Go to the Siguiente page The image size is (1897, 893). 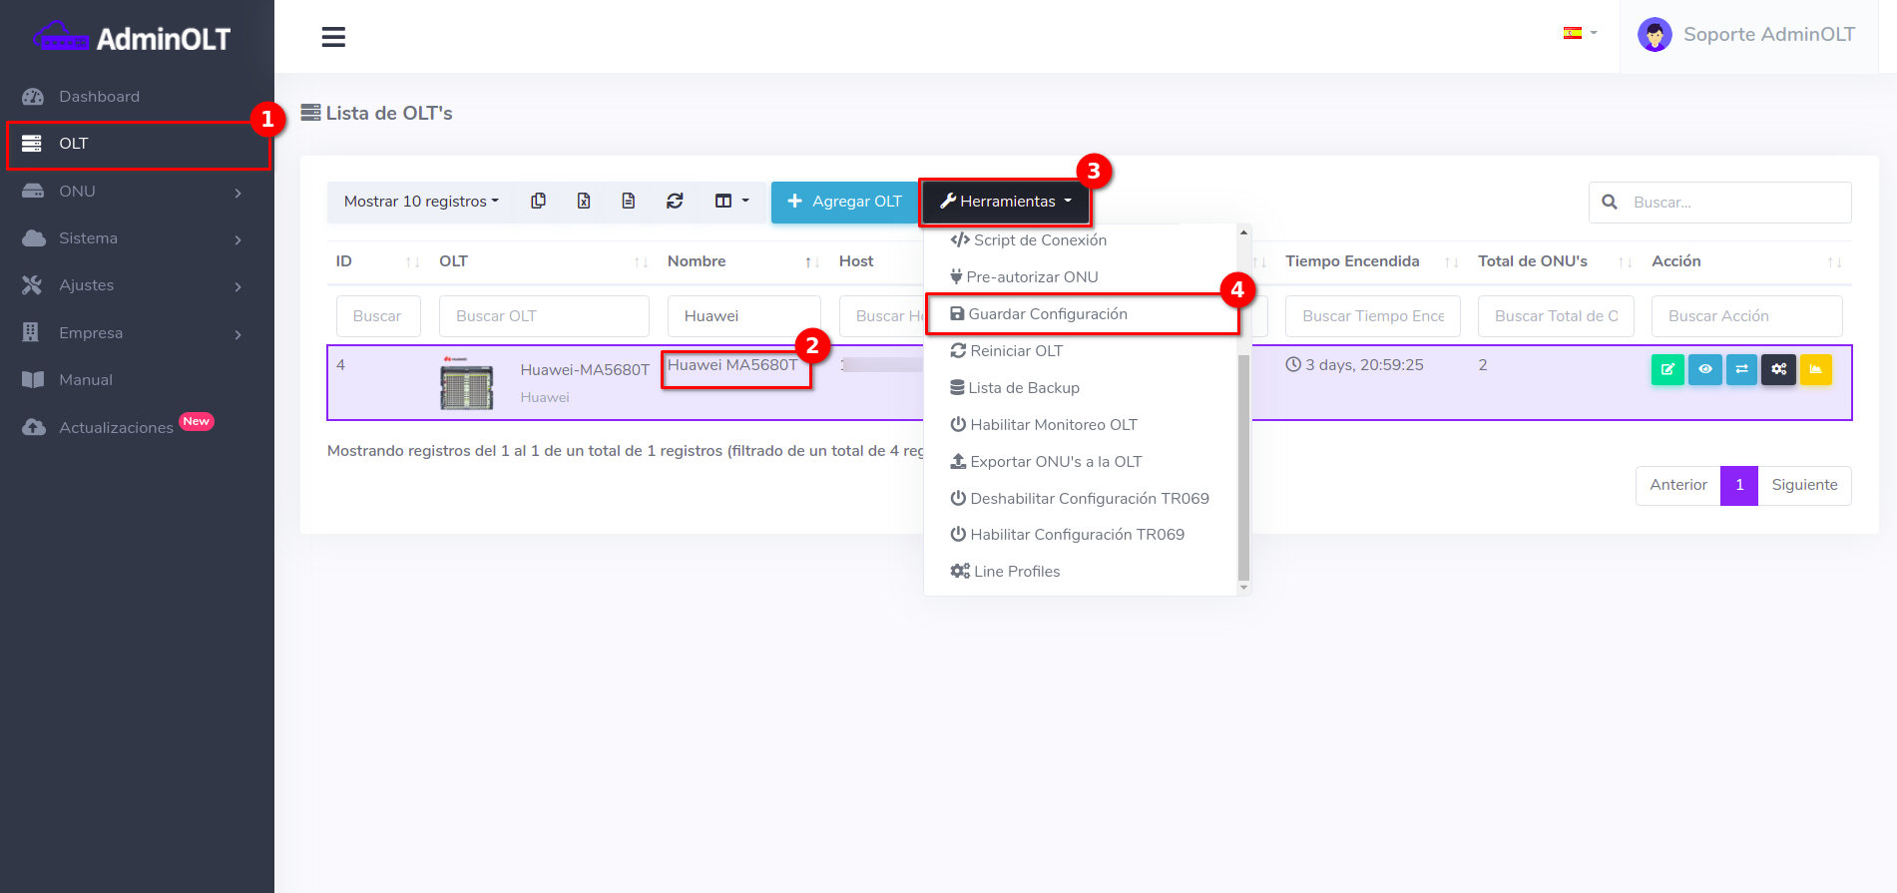point(1803,485)
